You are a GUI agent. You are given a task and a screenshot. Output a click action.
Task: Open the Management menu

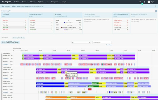tap(55, 2)
